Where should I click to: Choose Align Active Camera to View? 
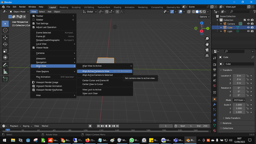pos(104,71)
